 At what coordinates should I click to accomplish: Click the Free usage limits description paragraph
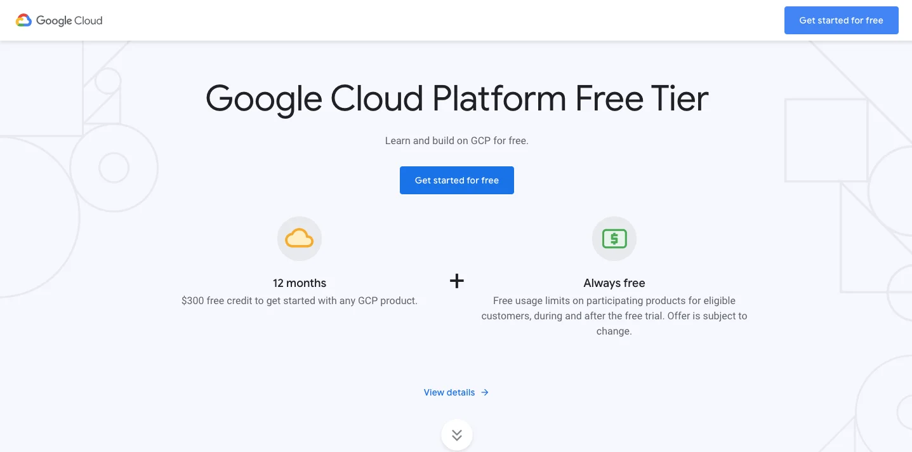pyautogui.click(x=614, y=316)
